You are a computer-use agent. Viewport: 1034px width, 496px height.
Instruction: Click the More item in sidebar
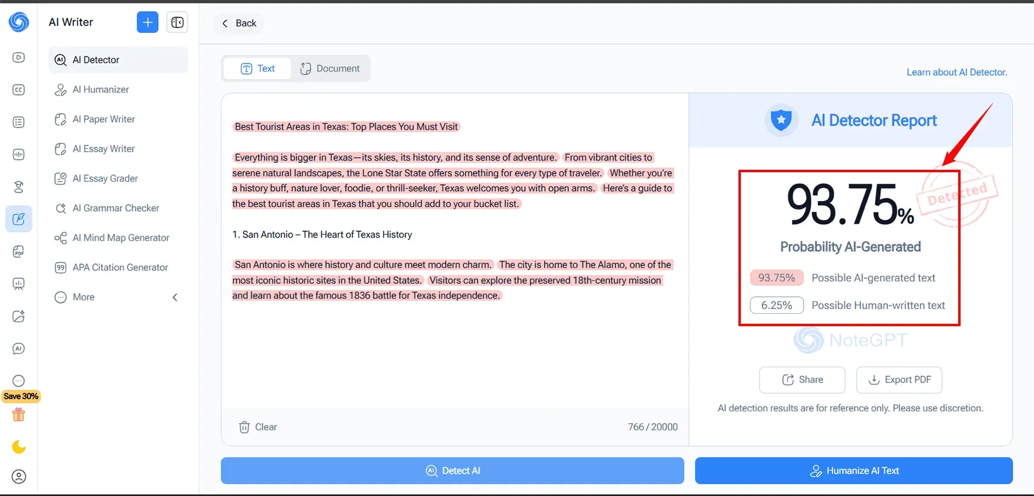pos(118,297)
